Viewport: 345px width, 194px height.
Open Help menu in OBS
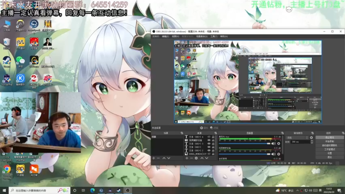[x=224, y=36]
